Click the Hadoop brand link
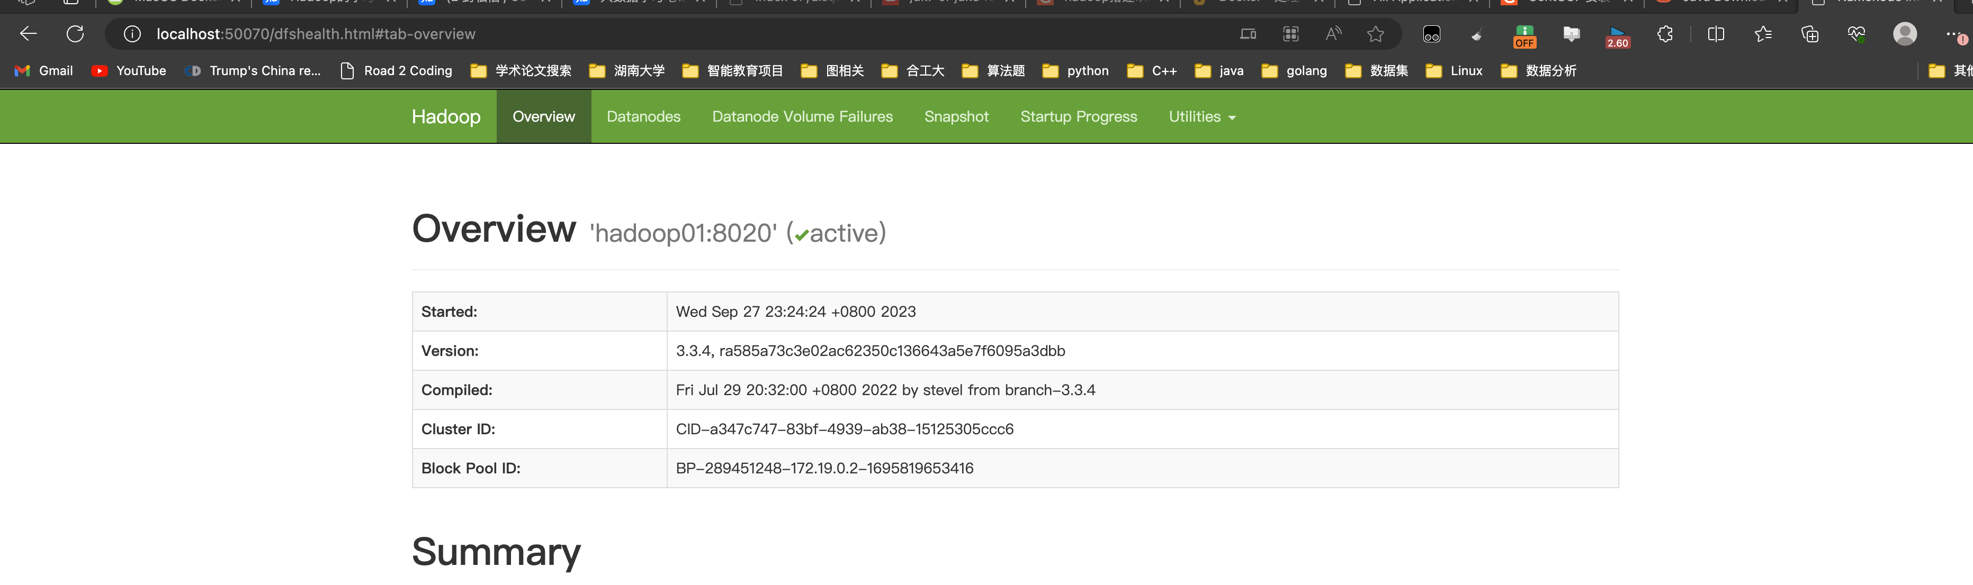 [x=446, y=117]
